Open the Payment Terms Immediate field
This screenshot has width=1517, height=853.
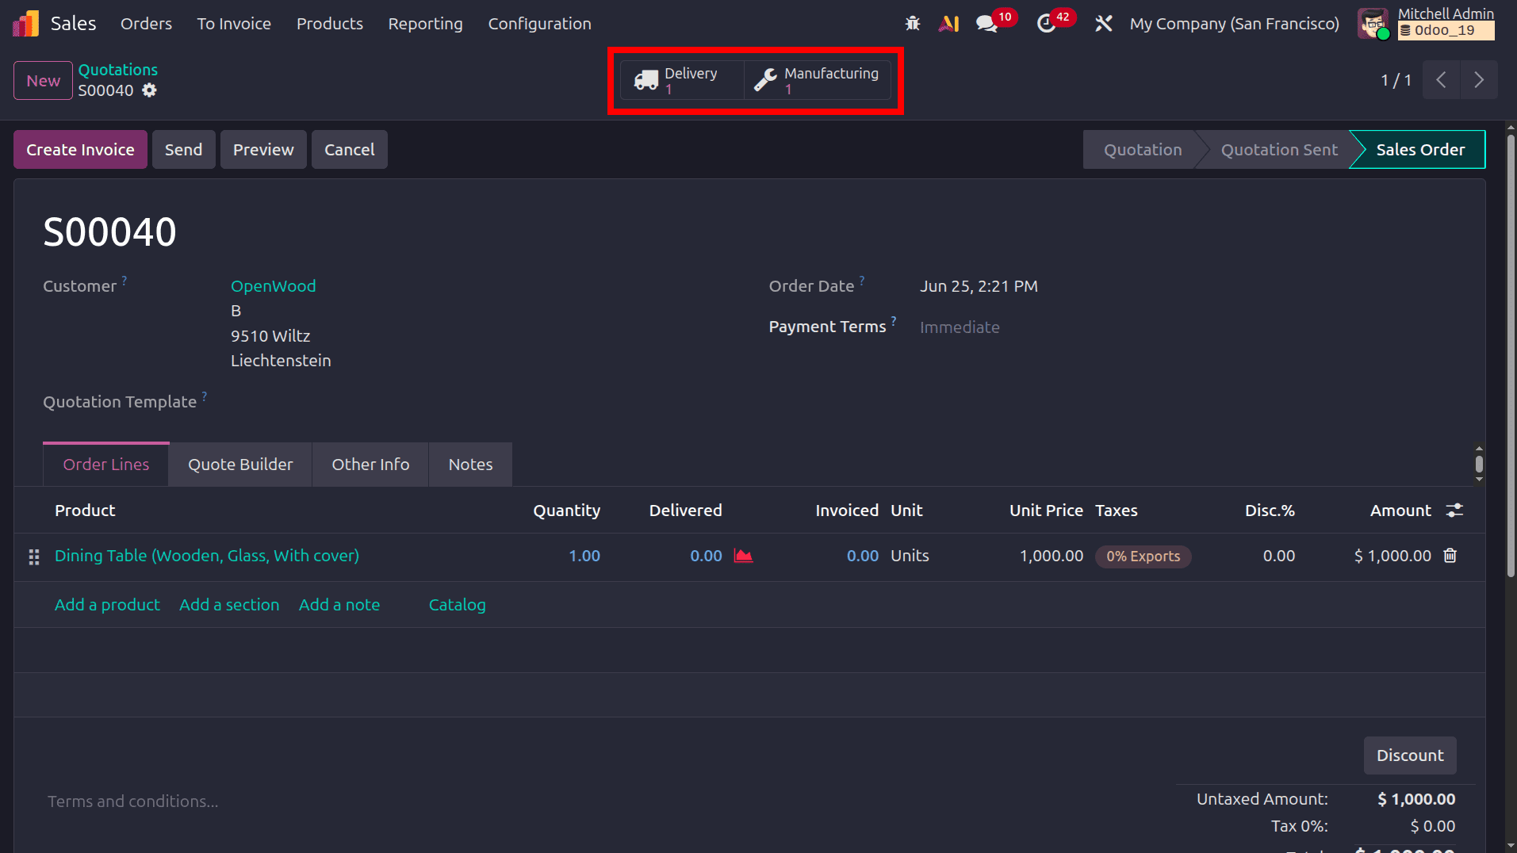click(960, 327)
